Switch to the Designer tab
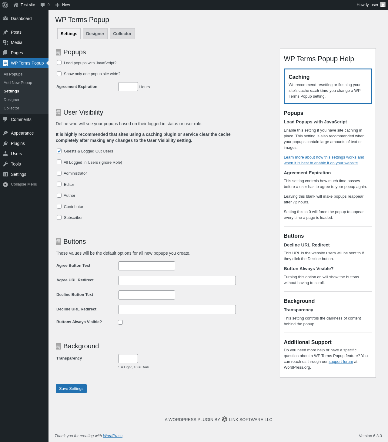This screenshot has width=388, height=442. [95, 34]
